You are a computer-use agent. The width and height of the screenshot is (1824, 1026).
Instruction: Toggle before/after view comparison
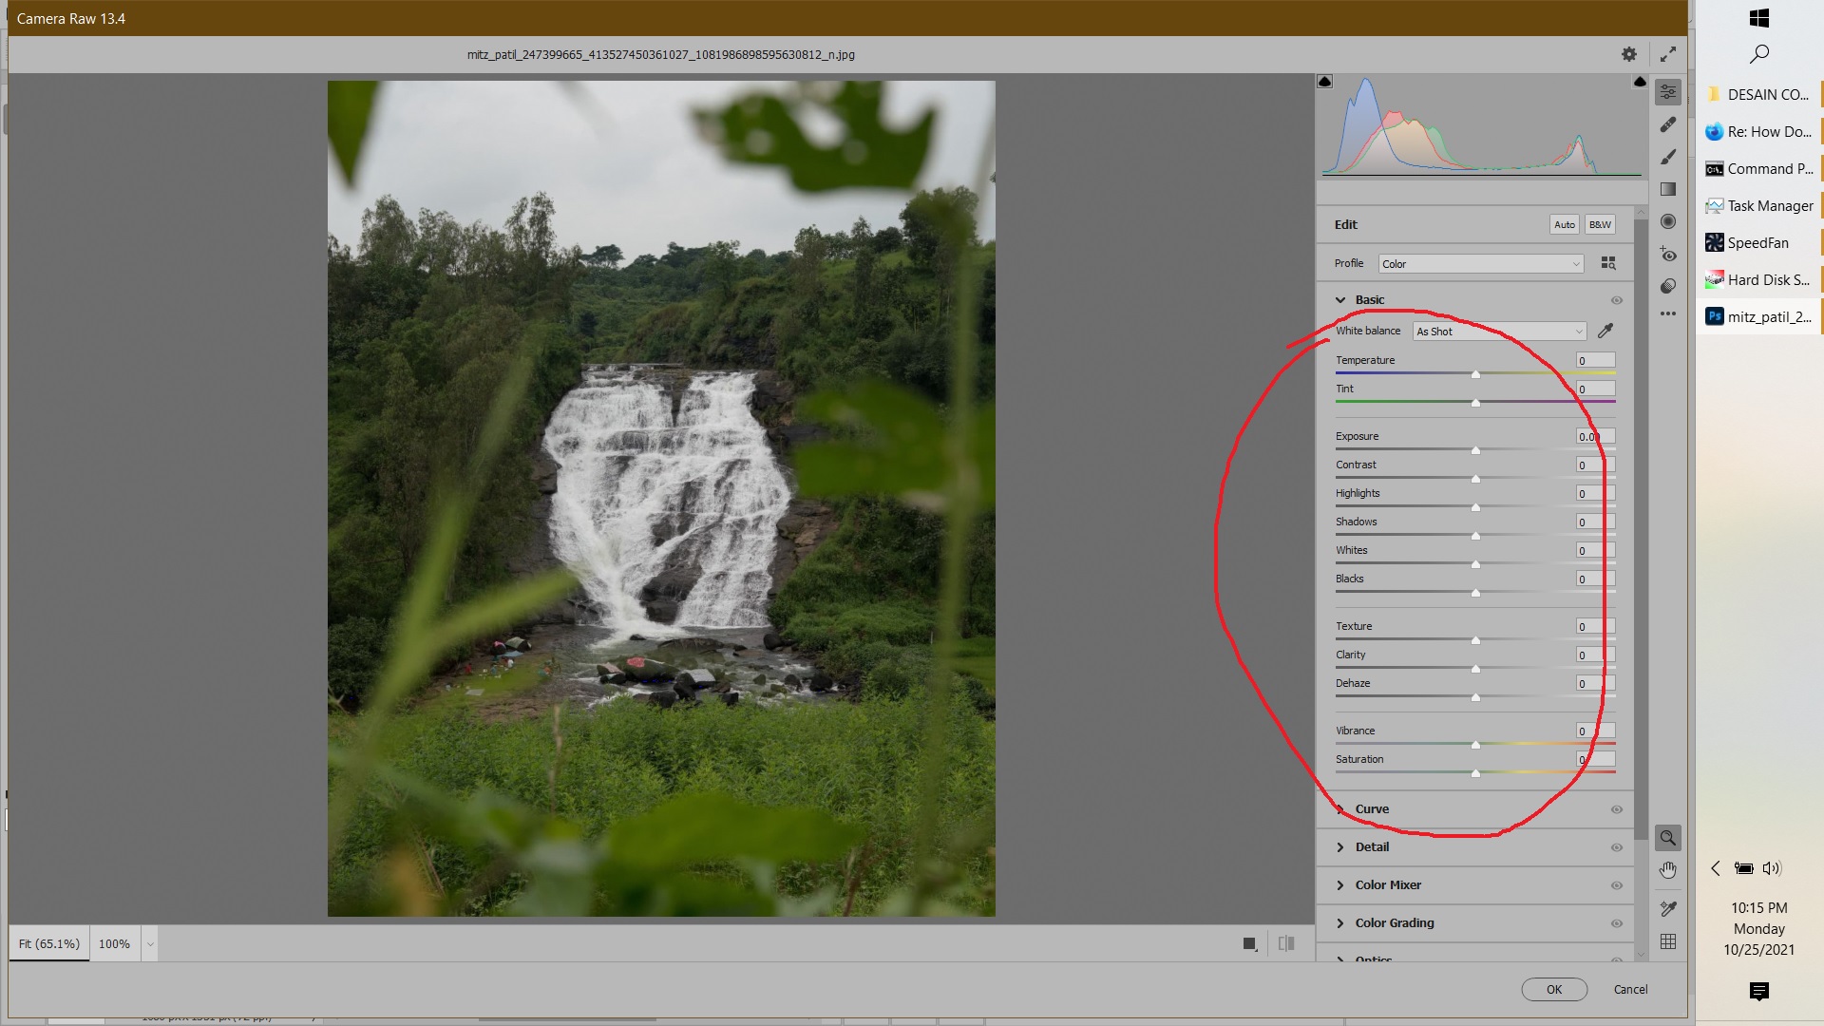click(x=1287, y=943)
